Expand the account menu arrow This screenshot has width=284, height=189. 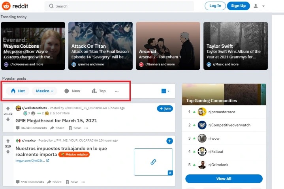pyautogui.click(x=263, y=6)
